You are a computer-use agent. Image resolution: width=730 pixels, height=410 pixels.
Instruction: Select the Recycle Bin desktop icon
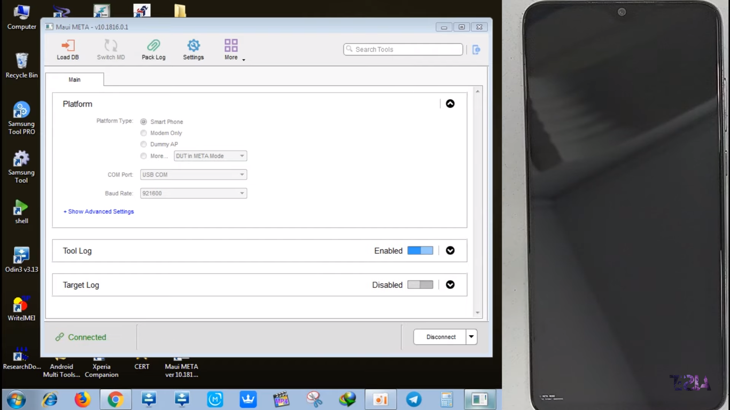tap(21, 66)
